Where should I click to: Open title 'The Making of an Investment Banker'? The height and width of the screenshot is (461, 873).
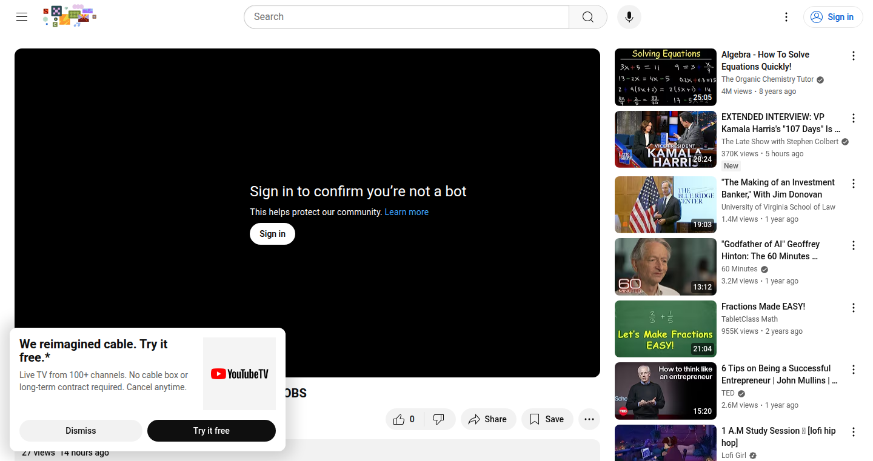(x=778, y=188)
